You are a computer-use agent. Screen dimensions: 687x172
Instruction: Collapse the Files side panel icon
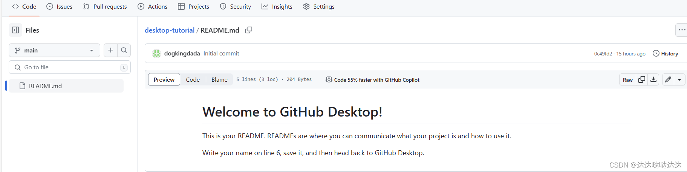pos(15,30)
